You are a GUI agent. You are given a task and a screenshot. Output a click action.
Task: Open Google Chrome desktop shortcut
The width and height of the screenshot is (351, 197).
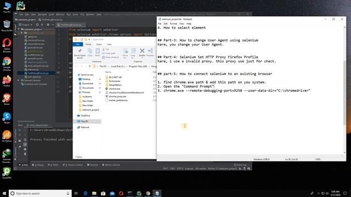point(7,64)
